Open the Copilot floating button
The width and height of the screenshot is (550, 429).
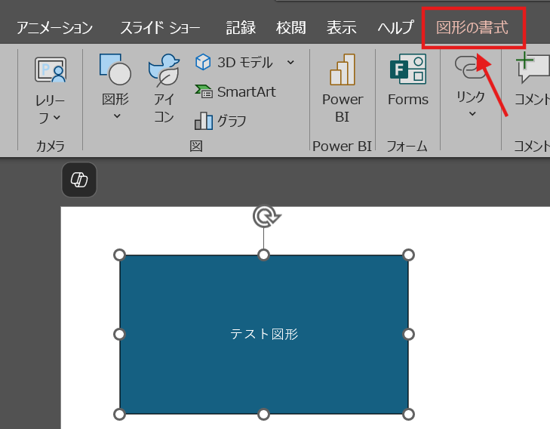coord(79,180)
